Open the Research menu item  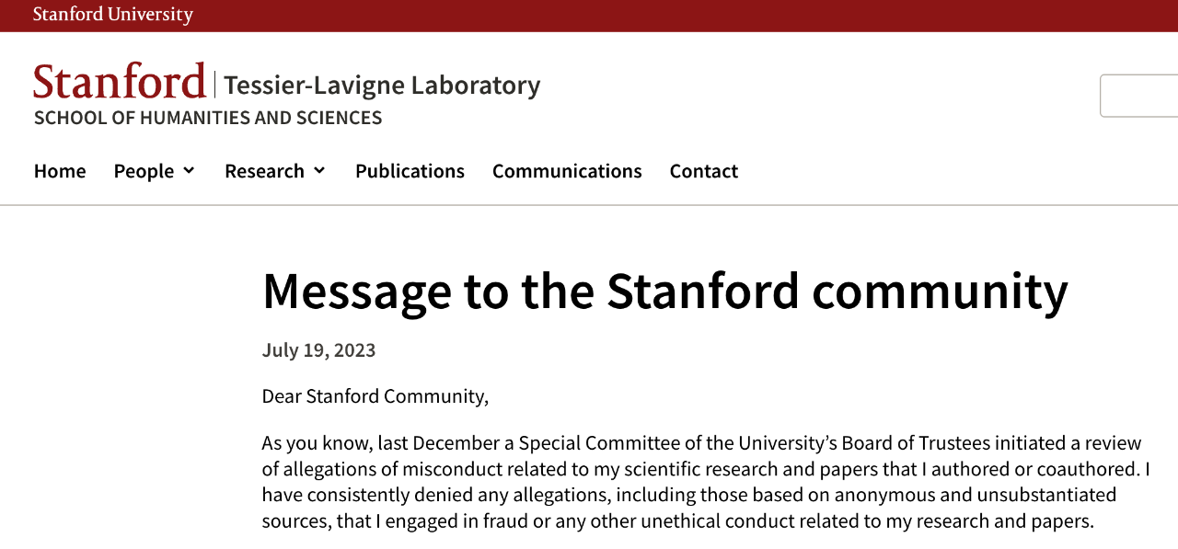(x=264, y=171)
